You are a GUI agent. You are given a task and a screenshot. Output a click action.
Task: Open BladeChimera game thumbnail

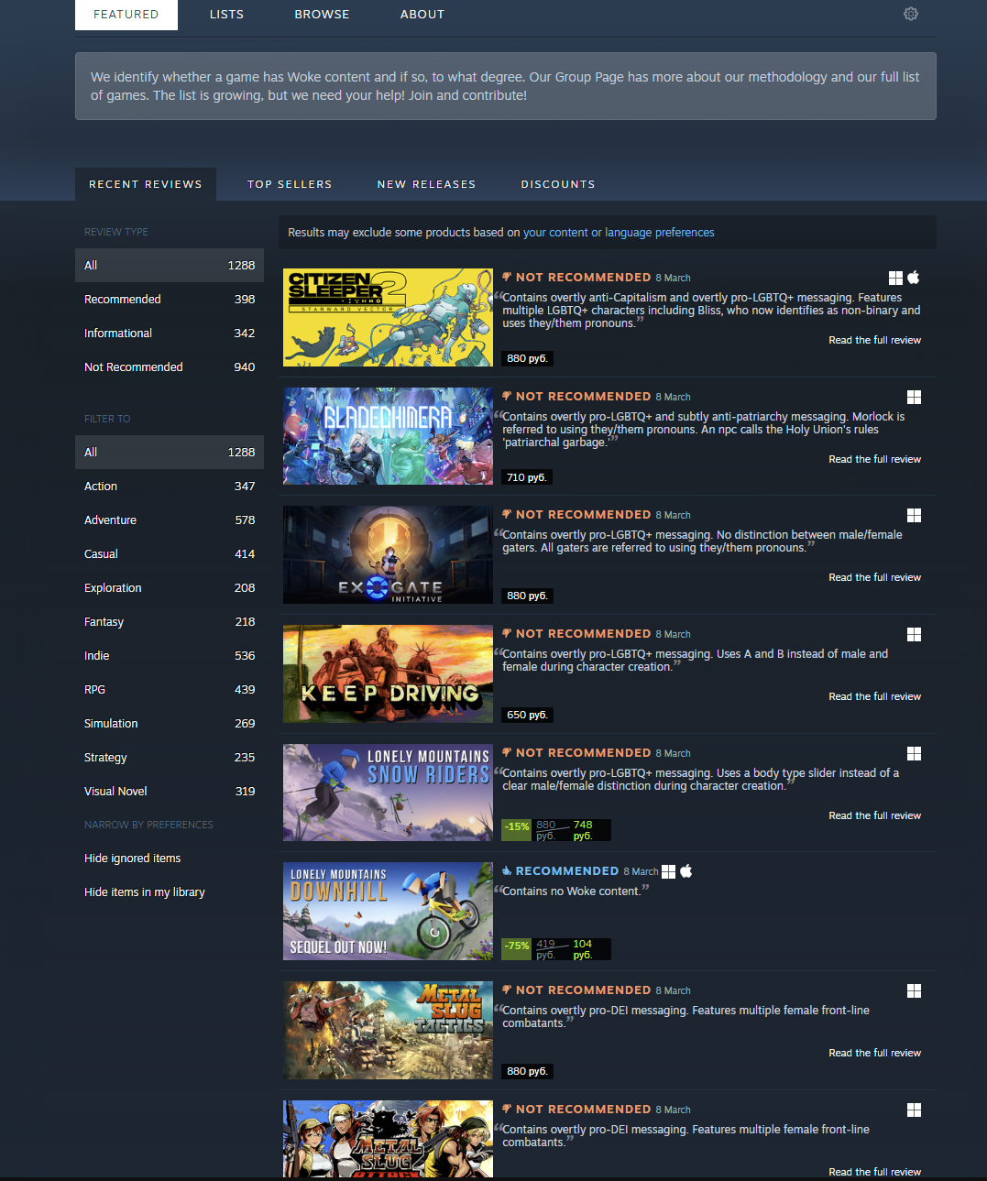(388, 436)
